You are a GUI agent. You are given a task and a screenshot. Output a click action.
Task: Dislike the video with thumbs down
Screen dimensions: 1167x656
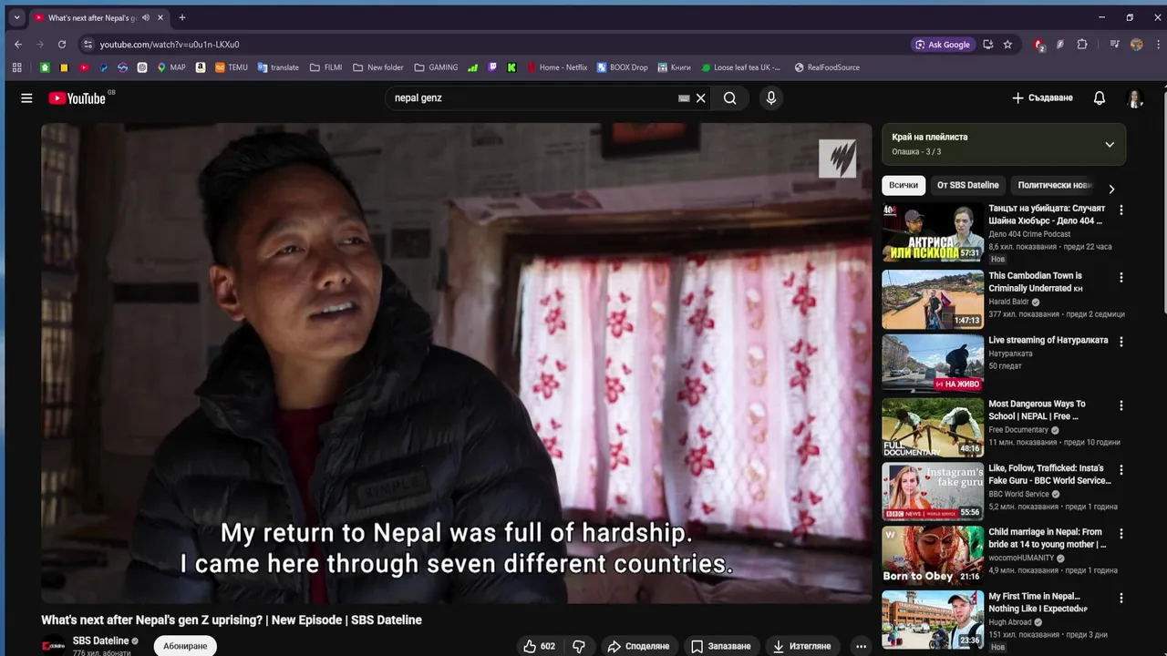click(579, 646)
